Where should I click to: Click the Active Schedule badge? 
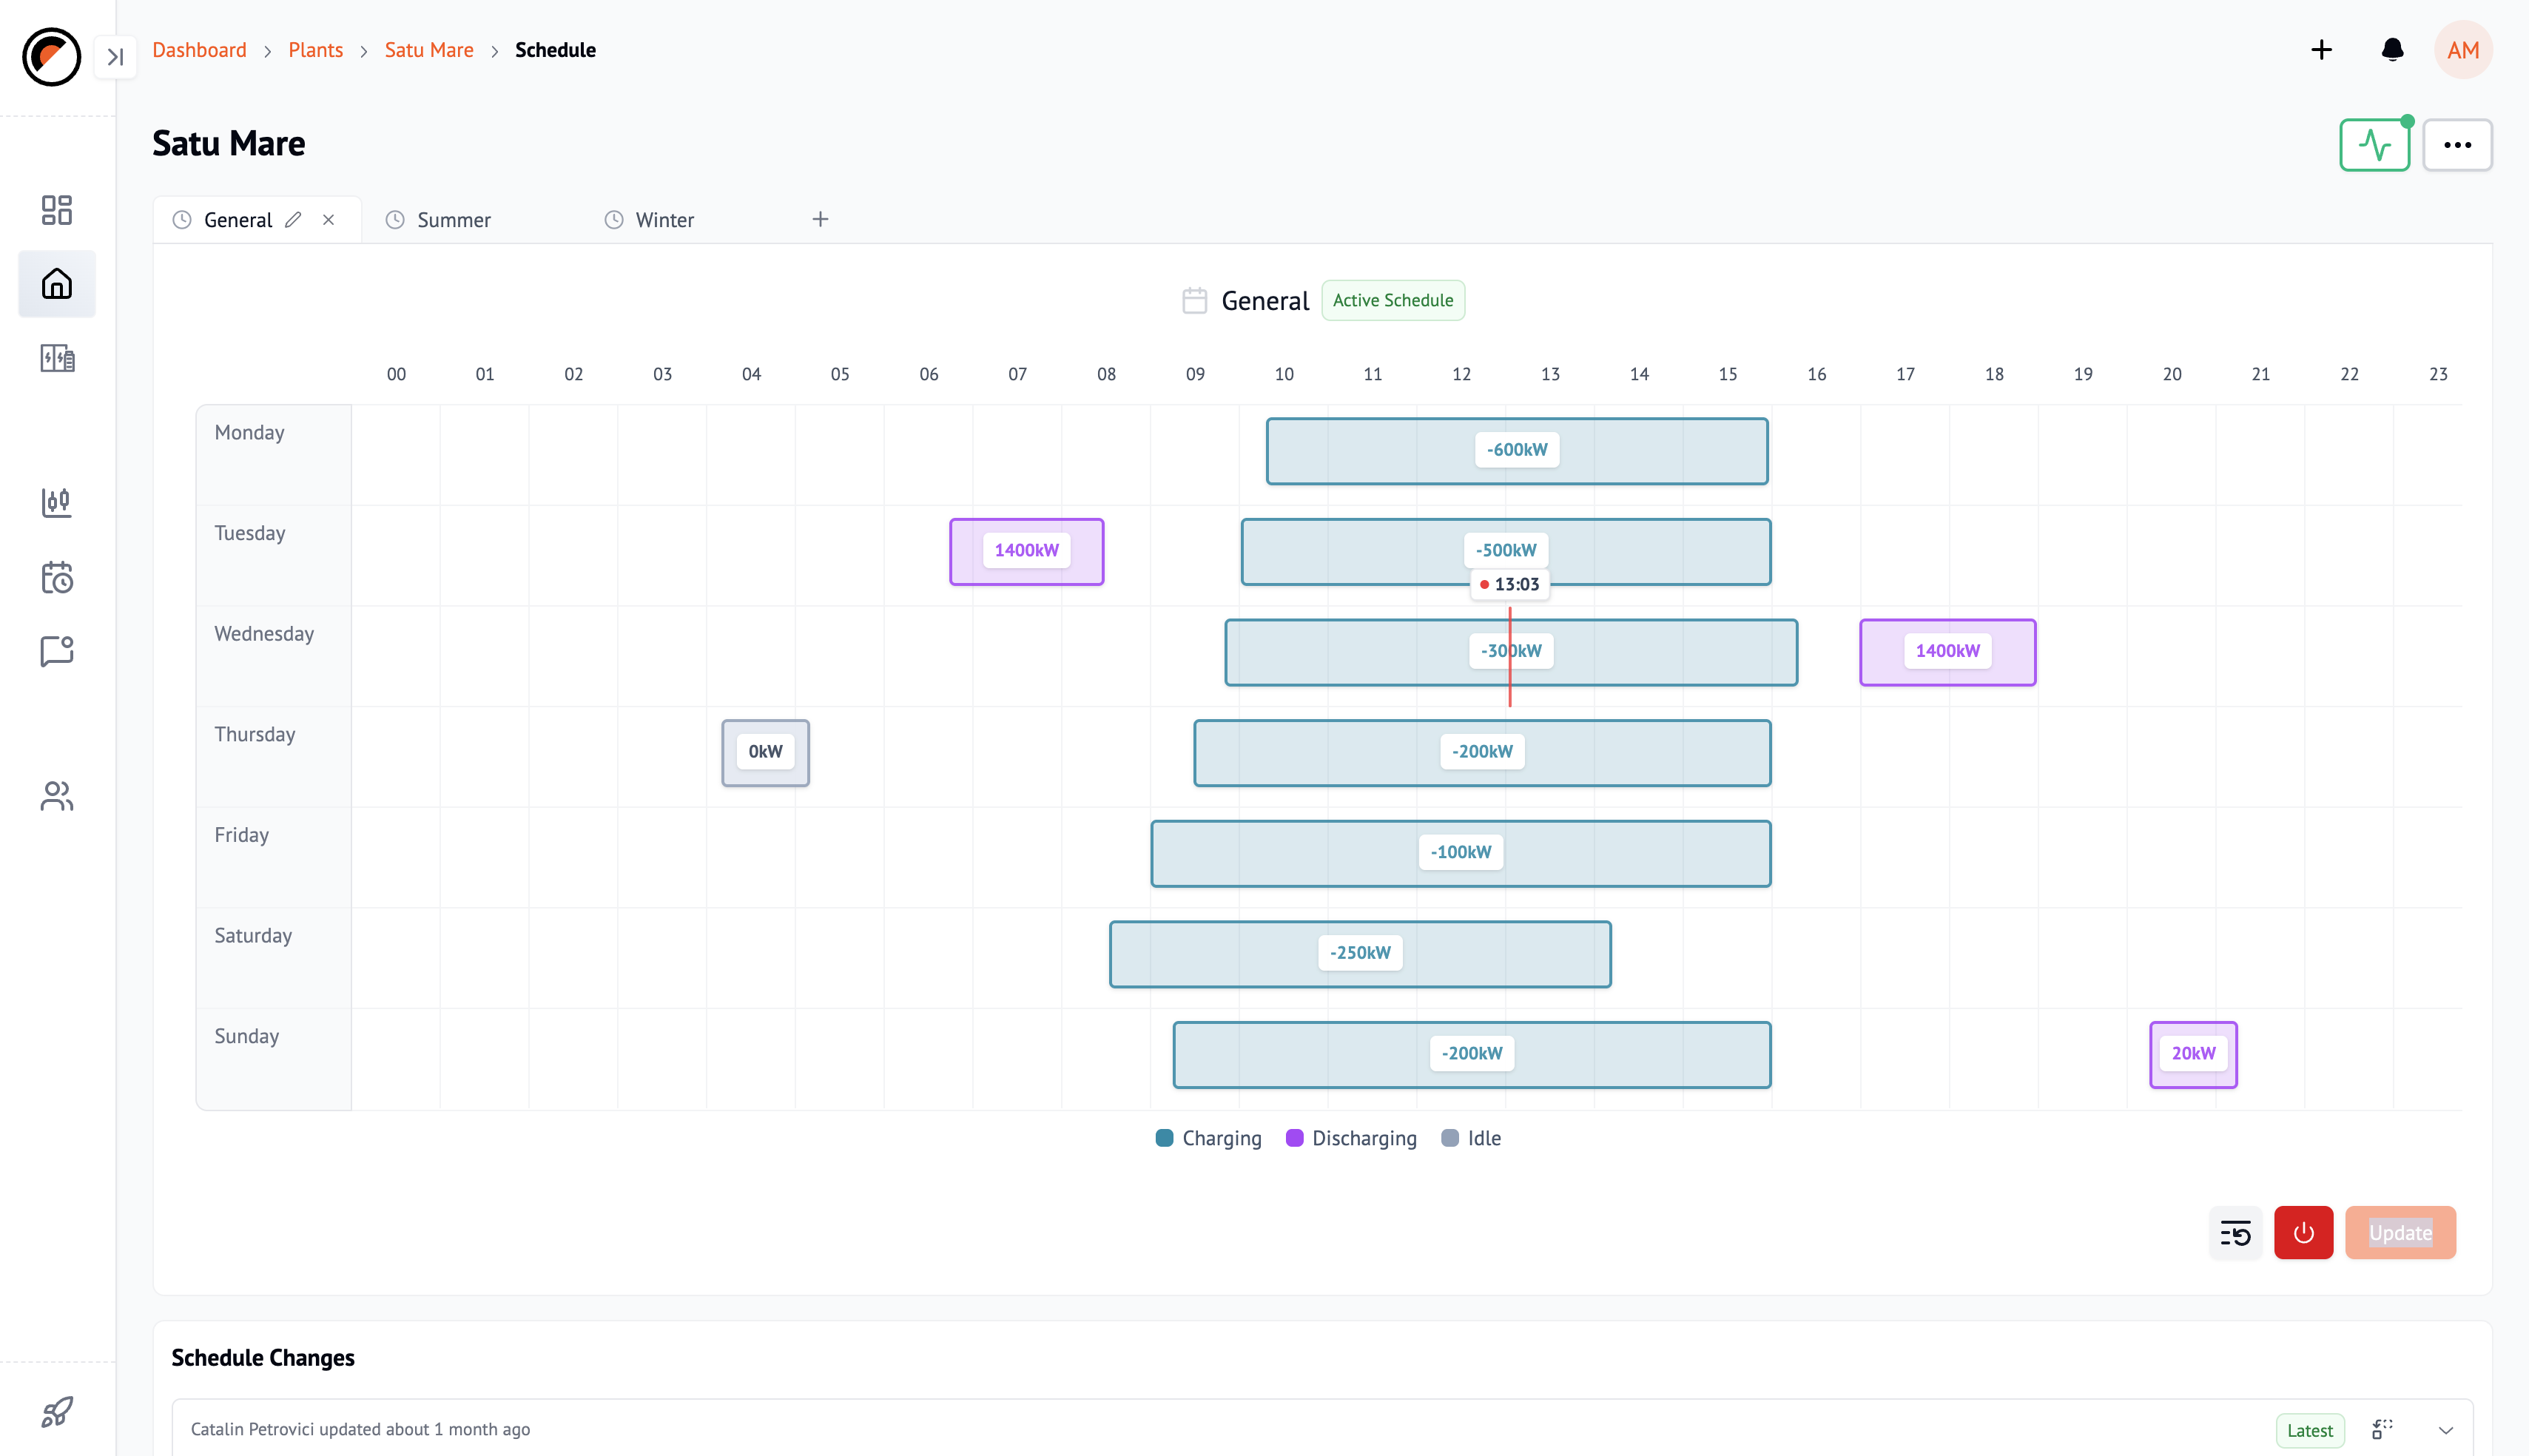(1393, 300)
